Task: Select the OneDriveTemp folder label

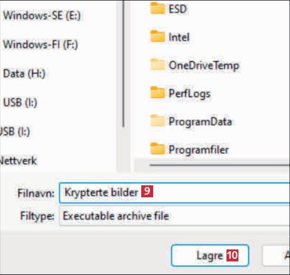Action: (204, 66)
